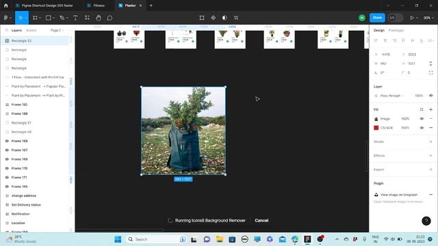The image size is (438, 246).
Task: Click the Create component icon
Action: (213, 18)
